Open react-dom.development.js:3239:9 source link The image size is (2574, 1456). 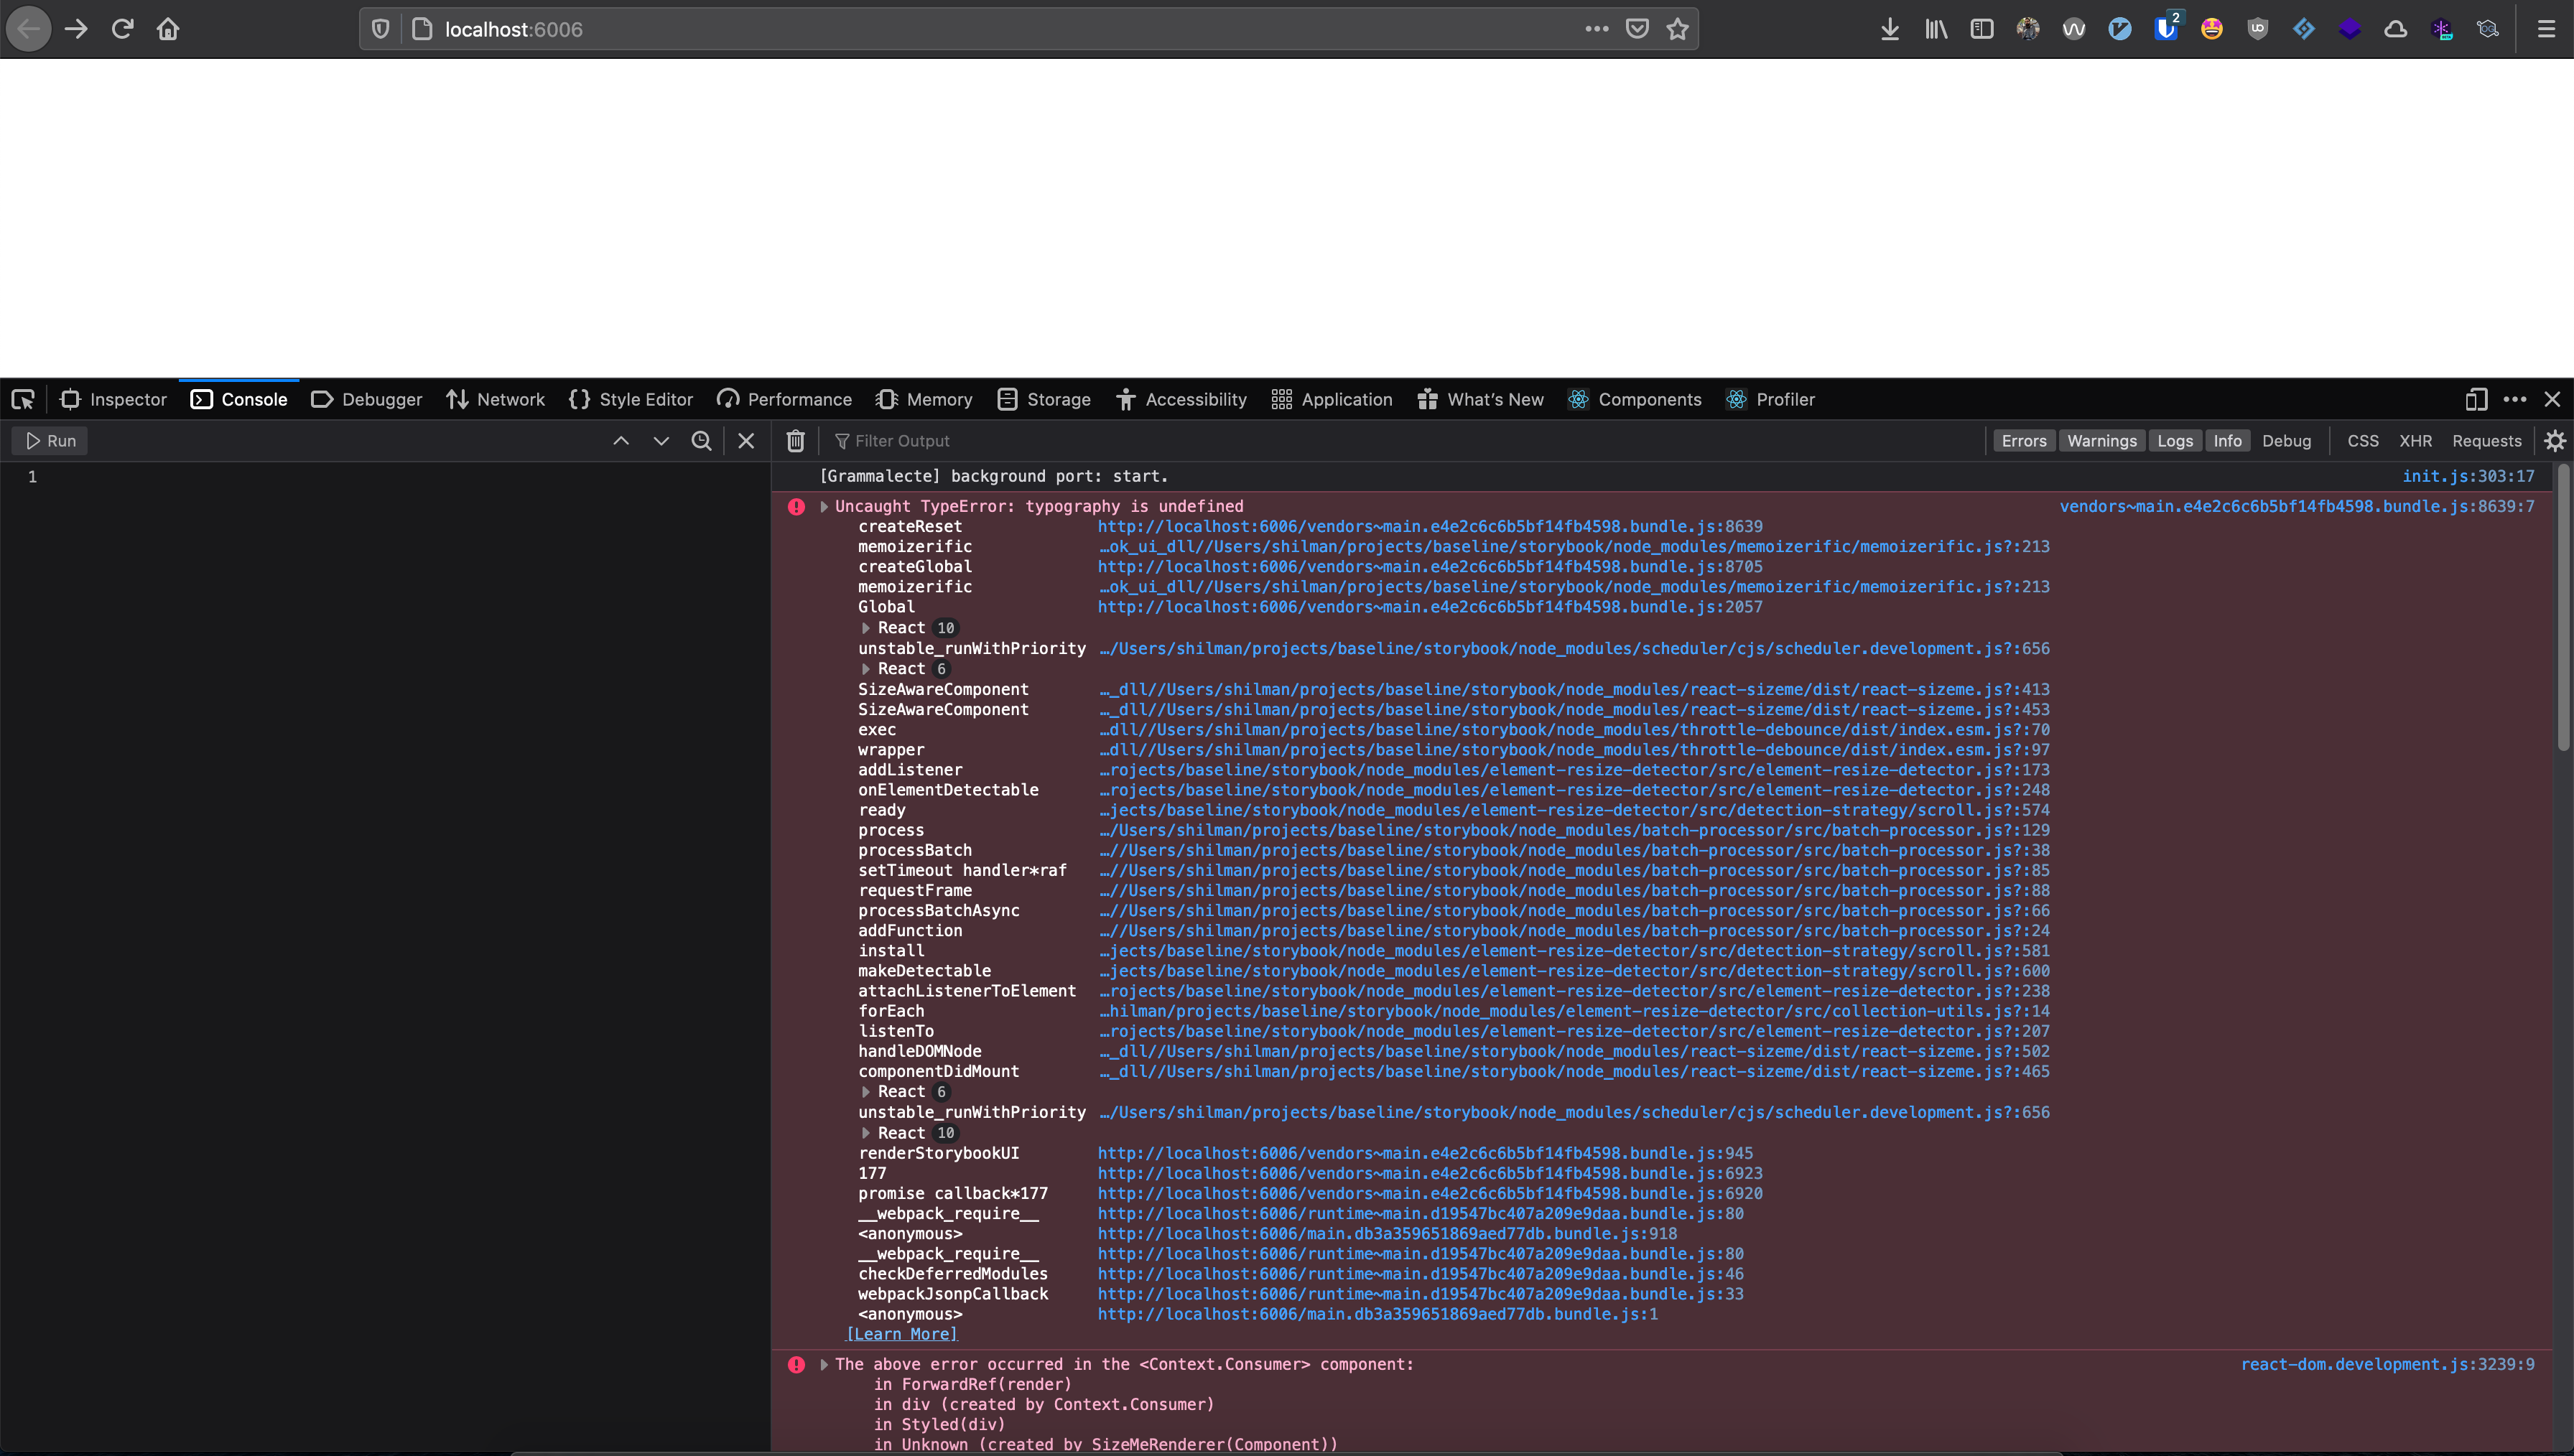2387,1364
